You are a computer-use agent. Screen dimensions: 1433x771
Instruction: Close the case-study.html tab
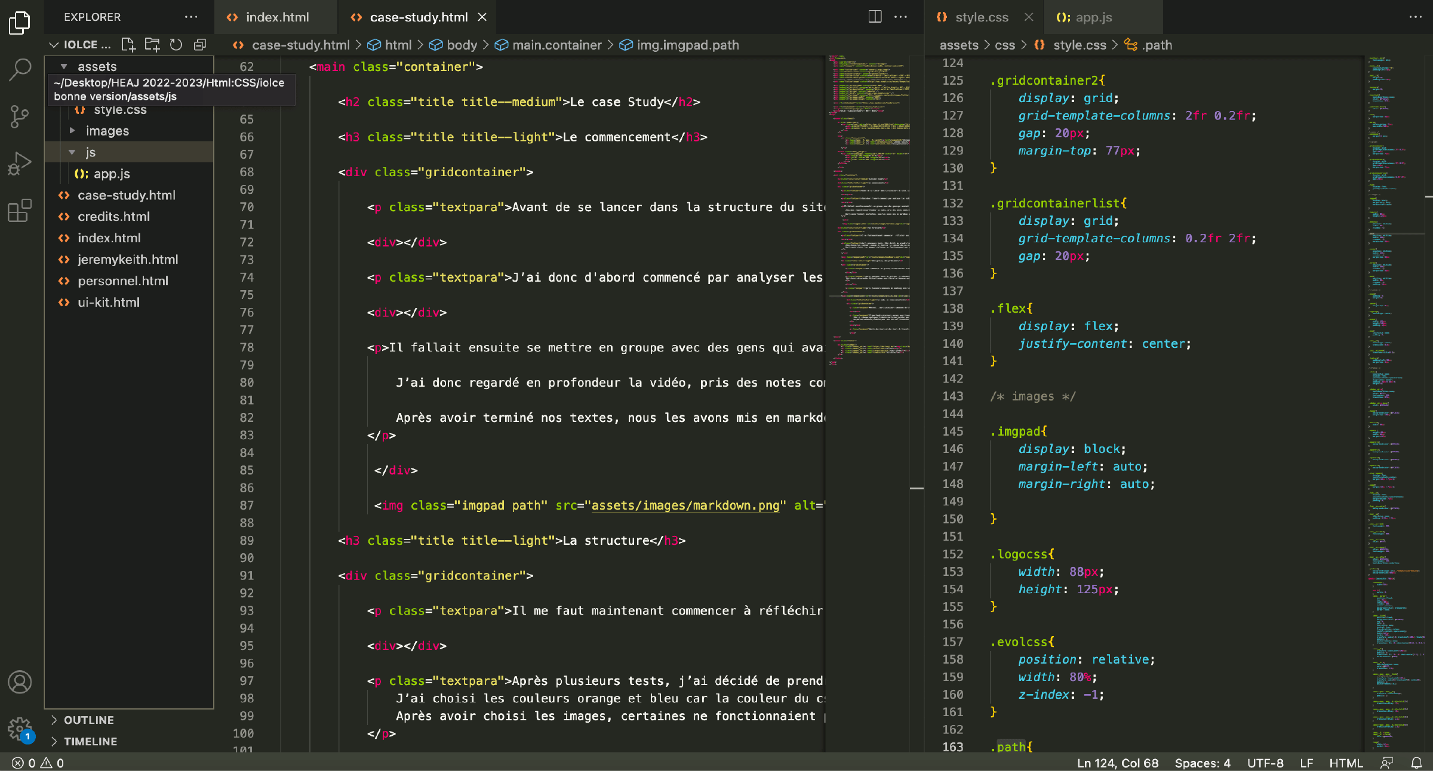[482, 17]
